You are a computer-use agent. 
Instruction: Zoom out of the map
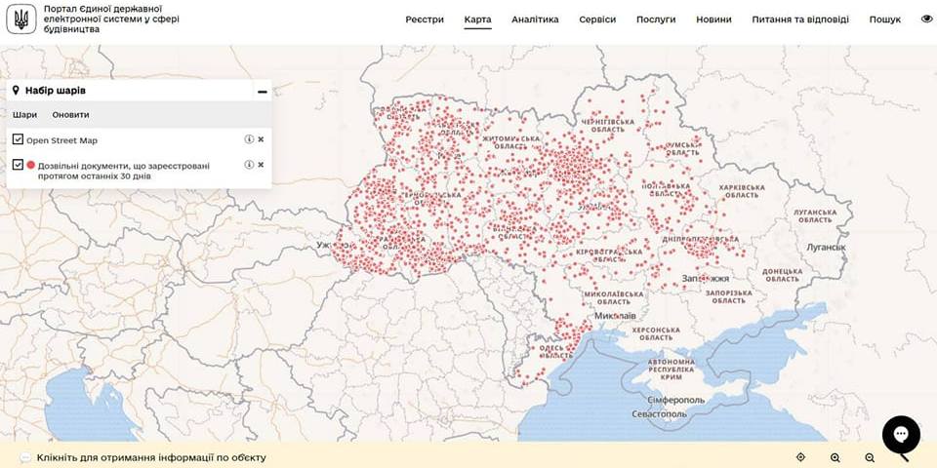tap(870, 457)
